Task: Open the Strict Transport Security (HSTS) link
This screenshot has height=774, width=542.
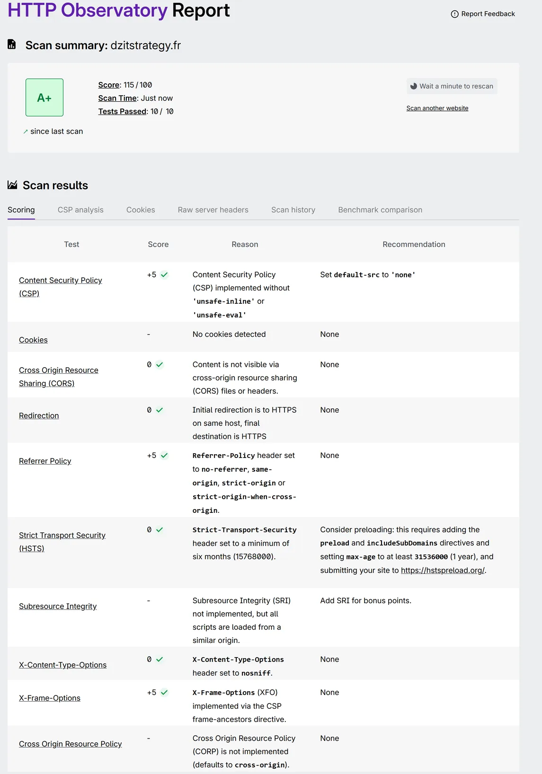Action: pos(62,542)
